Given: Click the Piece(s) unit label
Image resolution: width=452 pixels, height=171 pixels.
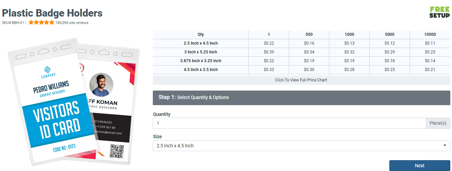Looking at the screenshot, I should [438, 123].
